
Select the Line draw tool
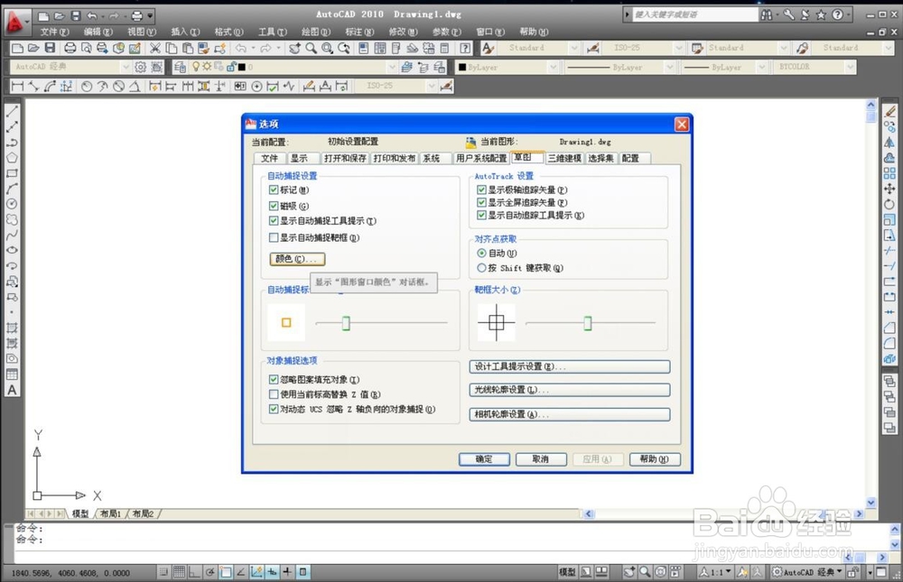click(x=12, y=112)
